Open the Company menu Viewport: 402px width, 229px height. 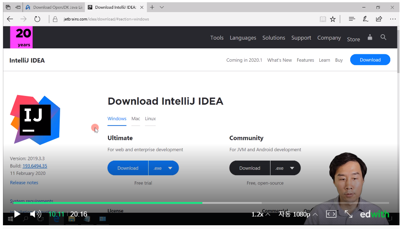(x=329, y=38)
